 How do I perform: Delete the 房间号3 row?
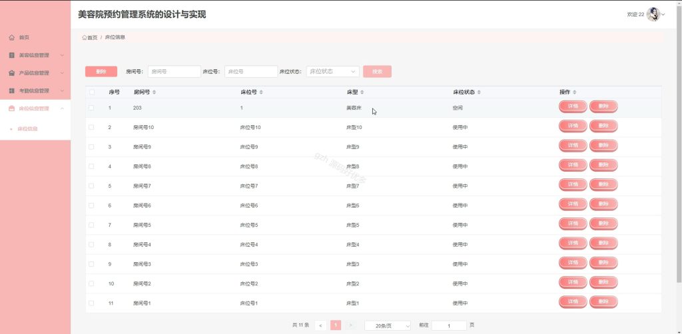[603, 263]
